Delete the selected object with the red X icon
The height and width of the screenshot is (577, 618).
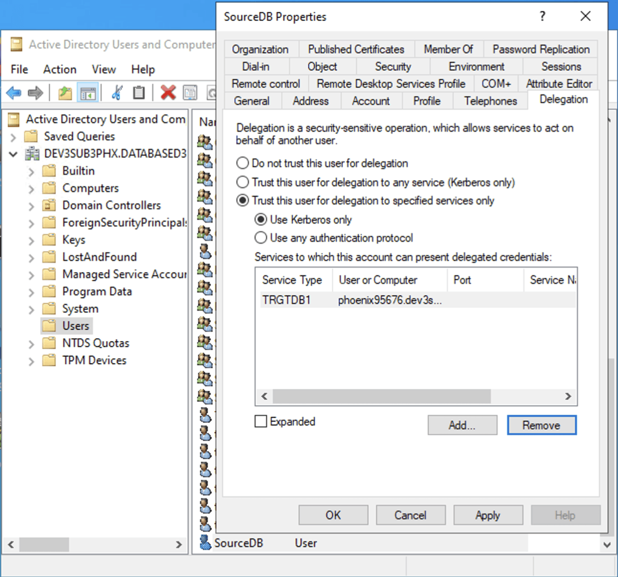pos(168,92)
